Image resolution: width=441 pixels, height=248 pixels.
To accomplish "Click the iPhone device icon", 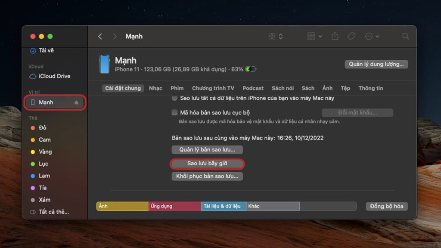I will (104, 64).
